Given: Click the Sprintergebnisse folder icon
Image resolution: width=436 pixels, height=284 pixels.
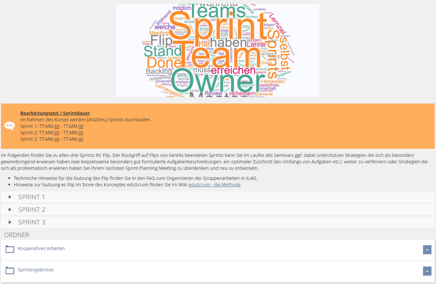Looking at the screenshot, I should pos(10,271).
